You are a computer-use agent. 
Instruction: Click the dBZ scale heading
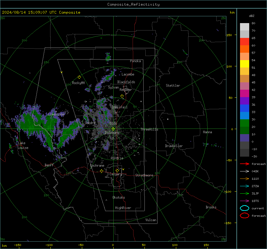click(252, 16)
